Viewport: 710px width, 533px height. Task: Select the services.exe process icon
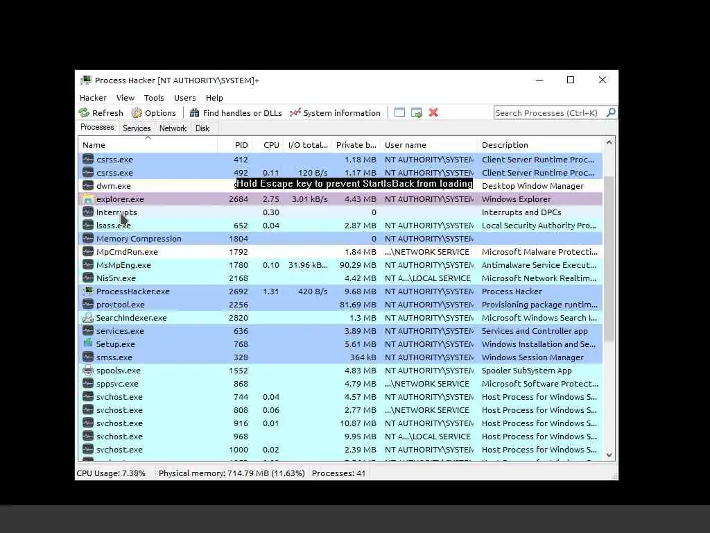tap(88, 331)
